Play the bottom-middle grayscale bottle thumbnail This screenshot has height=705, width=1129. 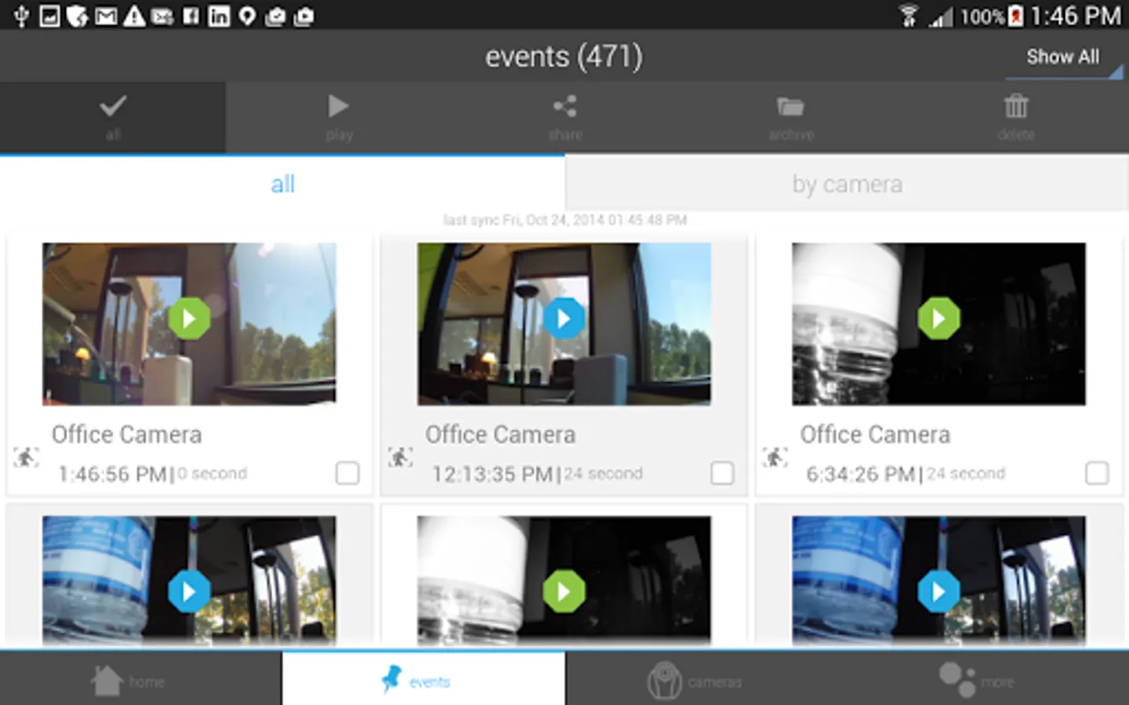click(x=564, y=591)
